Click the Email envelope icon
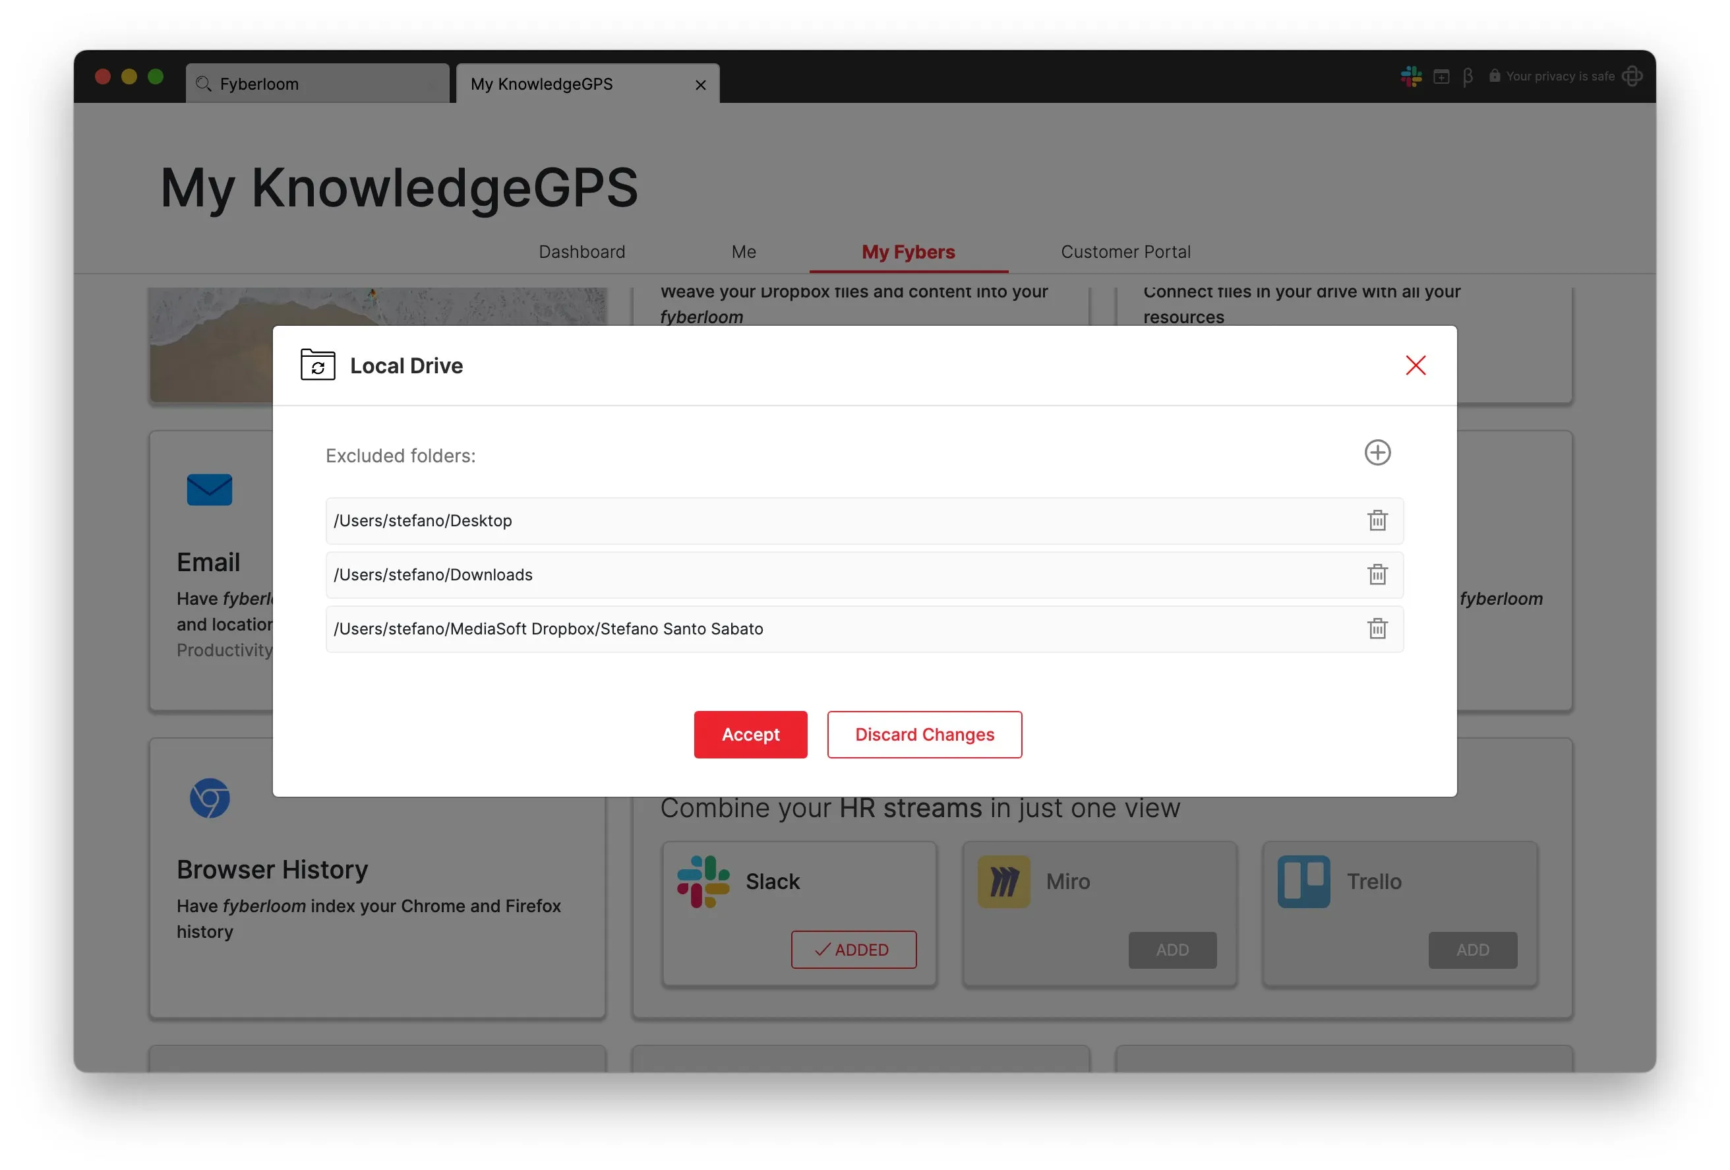Viewport: 1730px width, 1170px height. (x=209, y=489)
